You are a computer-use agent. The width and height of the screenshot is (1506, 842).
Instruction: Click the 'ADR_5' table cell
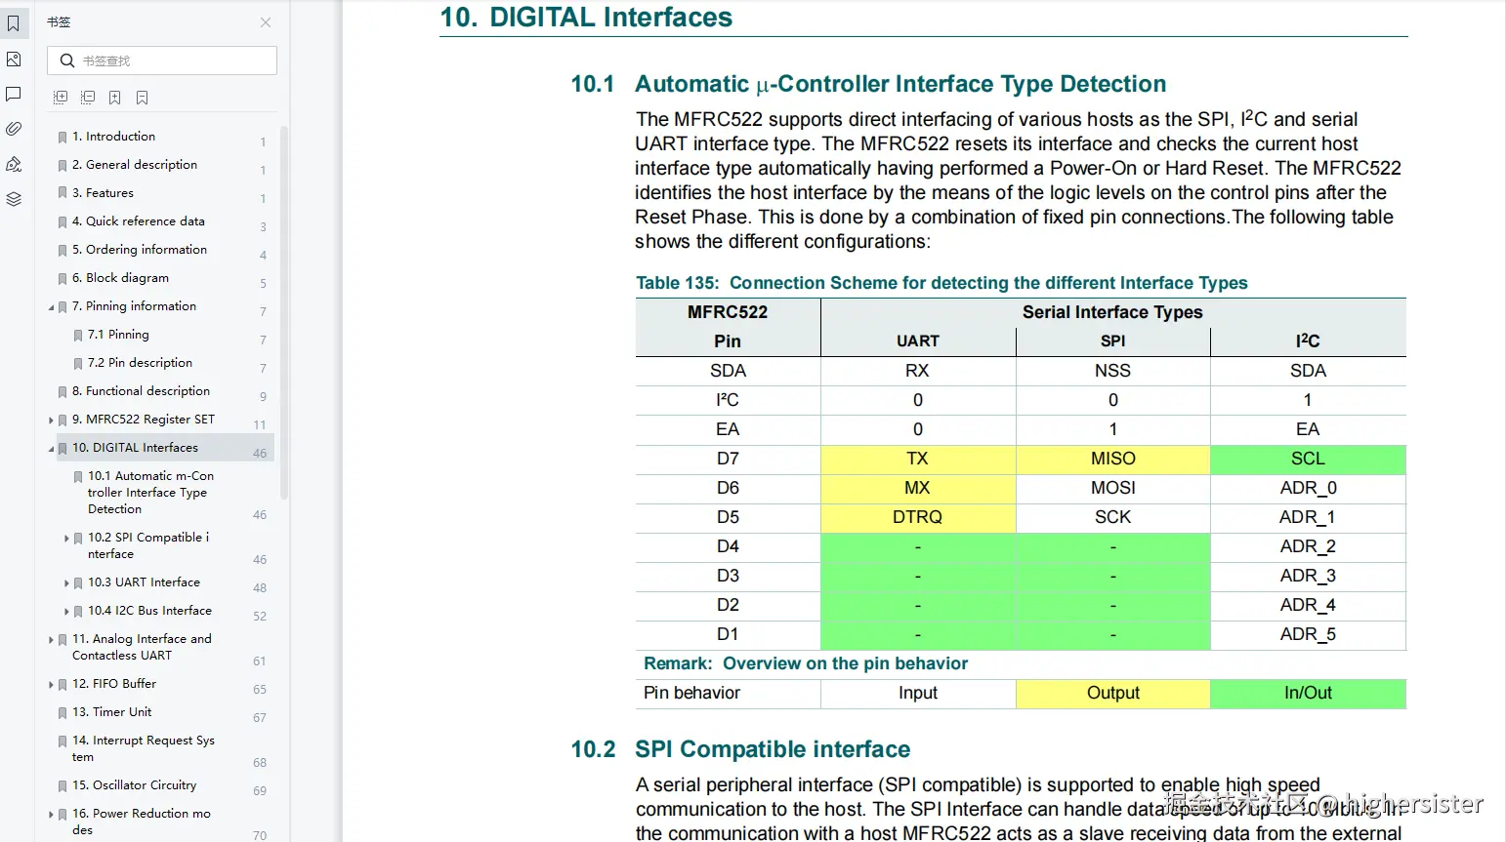pyautogui.click(x=1308, y=634)
